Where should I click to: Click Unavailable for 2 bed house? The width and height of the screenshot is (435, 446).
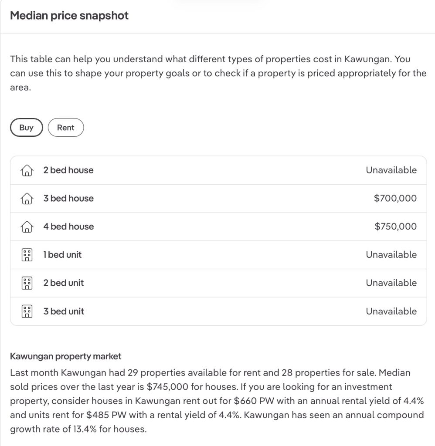[x=391, y=170]
